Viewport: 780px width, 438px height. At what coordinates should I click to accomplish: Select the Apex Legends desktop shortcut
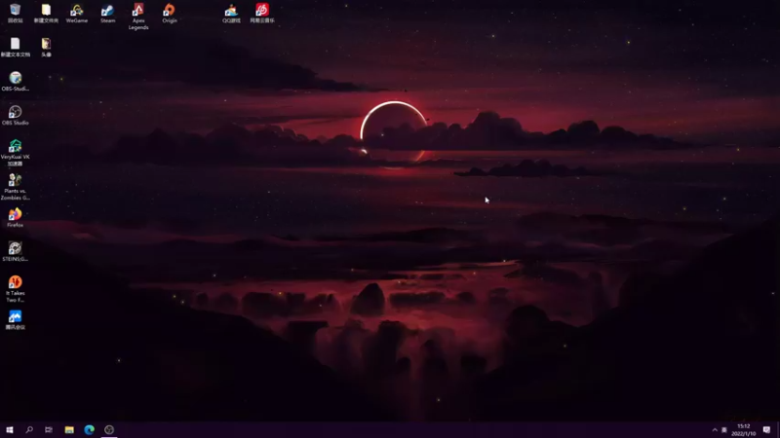coord(138,17)
